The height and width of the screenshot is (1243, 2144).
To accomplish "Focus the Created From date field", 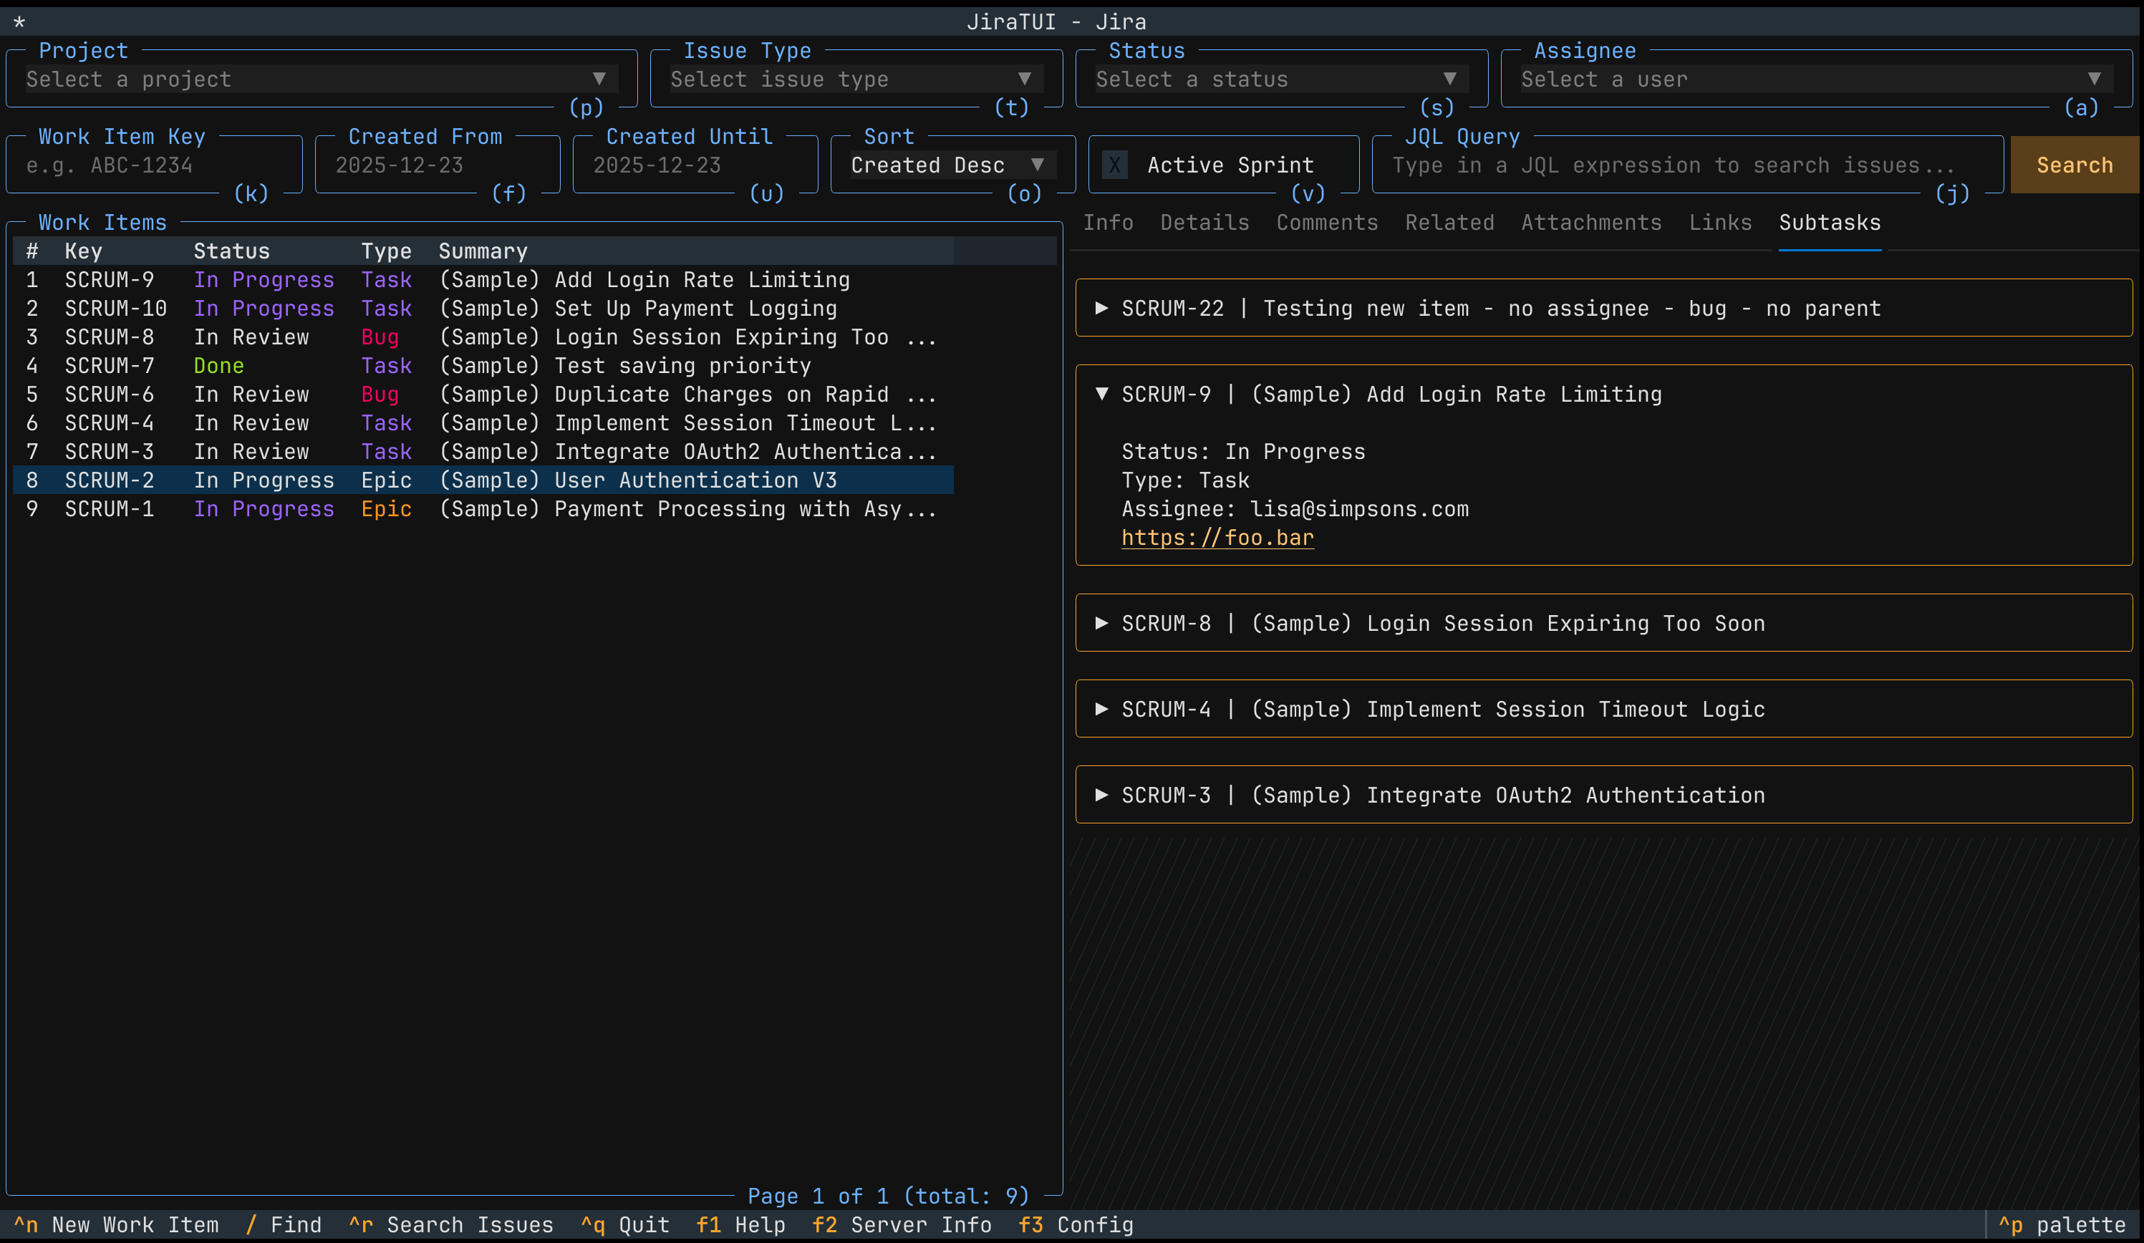I will pyautogui.click(x=438, y=165).
